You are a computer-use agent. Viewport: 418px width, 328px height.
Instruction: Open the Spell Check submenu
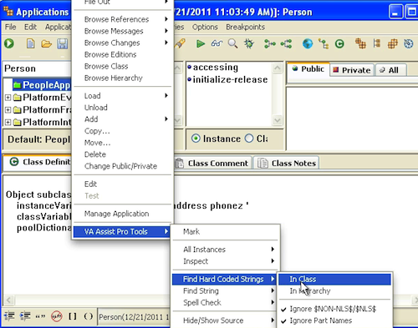[x=225, y=302]
